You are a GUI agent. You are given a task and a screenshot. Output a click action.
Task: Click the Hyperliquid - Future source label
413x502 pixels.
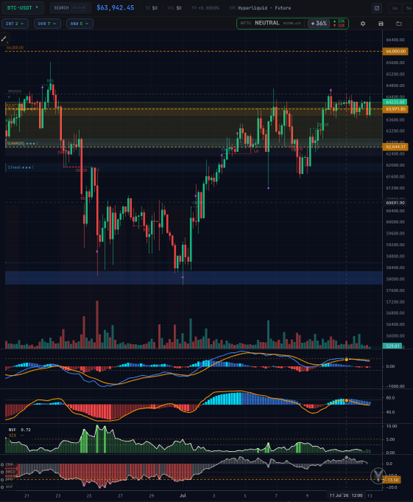(264, 7)
